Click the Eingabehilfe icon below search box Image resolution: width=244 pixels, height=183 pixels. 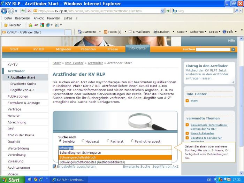[x=54, y=166]
